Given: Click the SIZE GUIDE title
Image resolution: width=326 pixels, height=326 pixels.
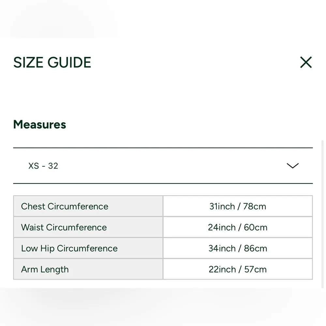Looking at the screenshot, I should coord(52,62).
